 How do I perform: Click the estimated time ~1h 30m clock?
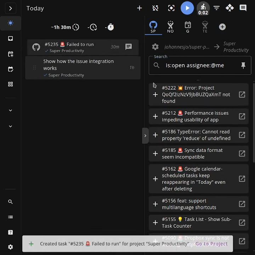65,27
